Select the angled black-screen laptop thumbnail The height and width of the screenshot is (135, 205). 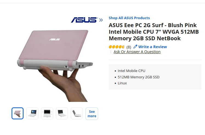pyautogui.click(x=62, y=113)
